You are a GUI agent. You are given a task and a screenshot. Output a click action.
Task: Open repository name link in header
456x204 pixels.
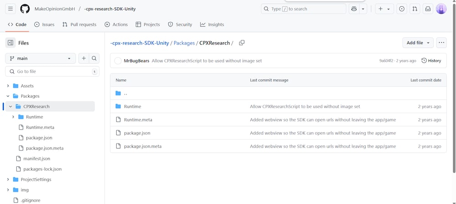click(110, 9)
